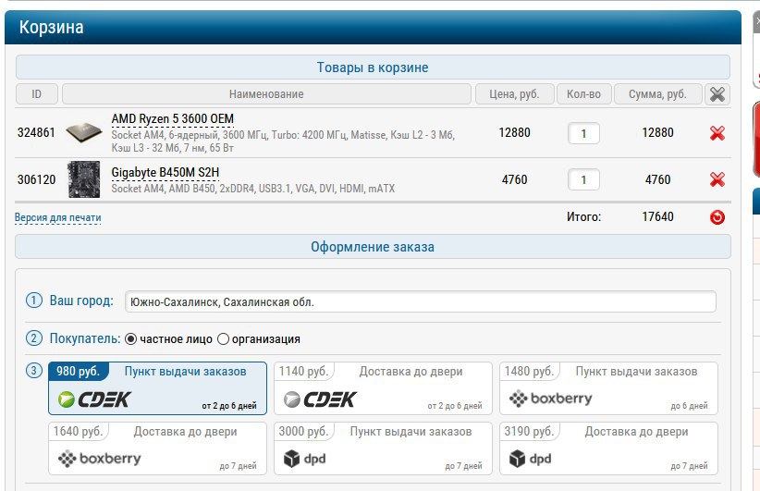Click the 'Кол-во' column header

tap(583, 94)
